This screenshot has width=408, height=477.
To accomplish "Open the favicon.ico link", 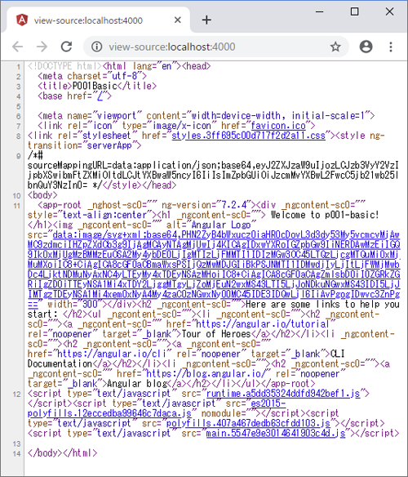I will (x=278, y=125).
